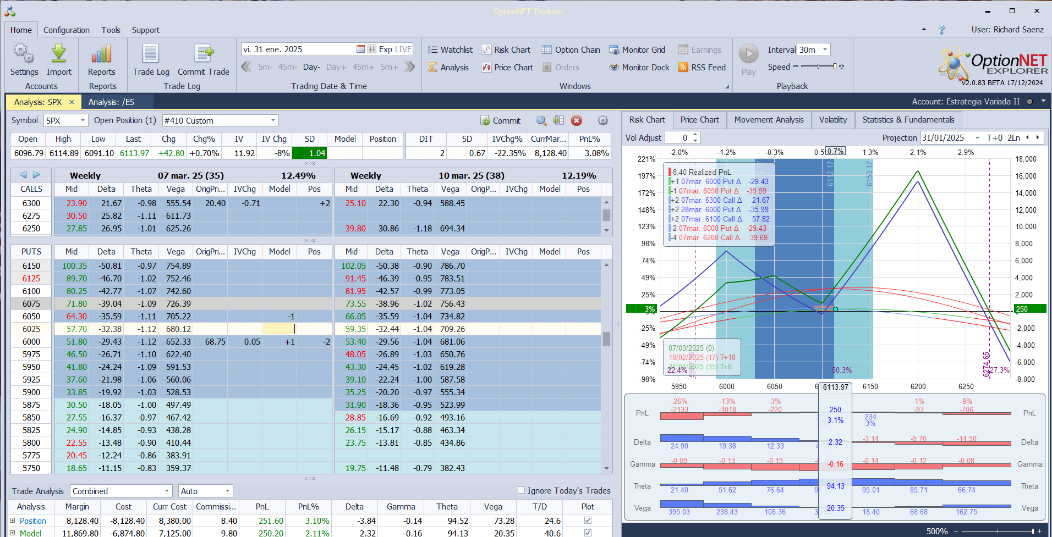The height and width of the screenshot is (537, 1052).
Task: Open the Configuration ribbon tab
Action: [67, 30]
